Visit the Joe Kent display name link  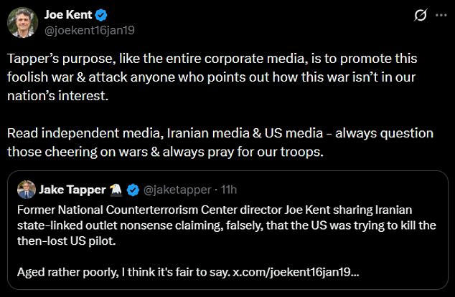pos(69,14)
